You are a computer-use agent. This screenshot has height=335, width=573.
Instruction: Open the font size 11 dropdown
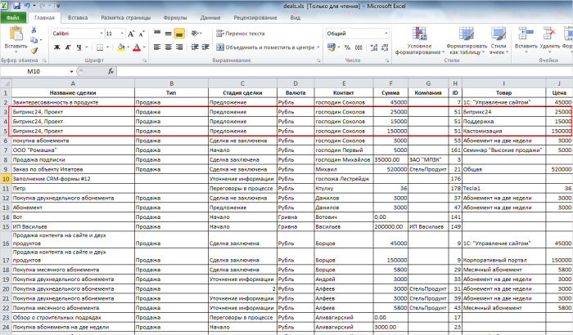122,33
